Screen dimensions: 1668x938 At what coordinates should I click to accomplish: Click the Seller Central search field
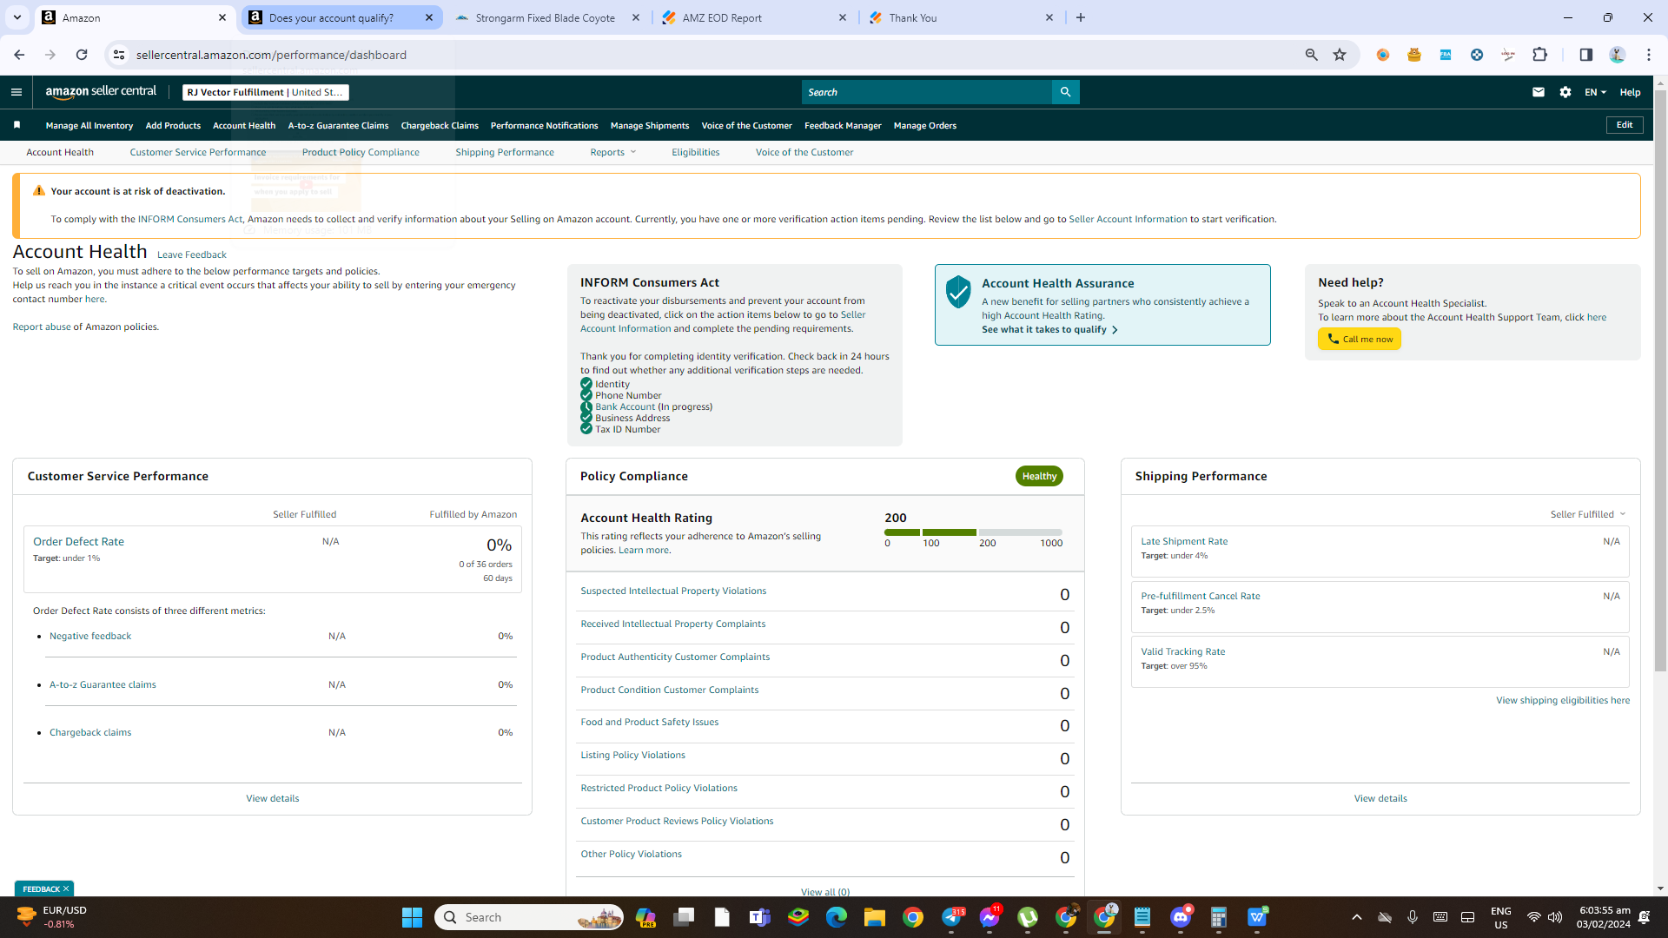[x=927, y=92]
